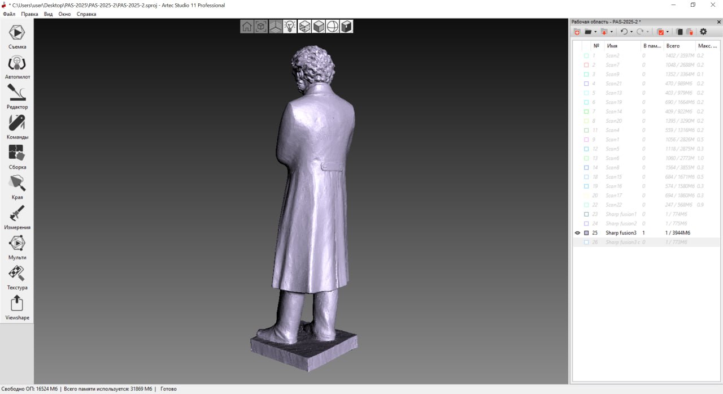Click the fit-to-view cube icon
This screenshot has height=394, width=723.
point(261,27)
